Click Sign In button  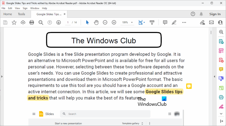point(215,14)
